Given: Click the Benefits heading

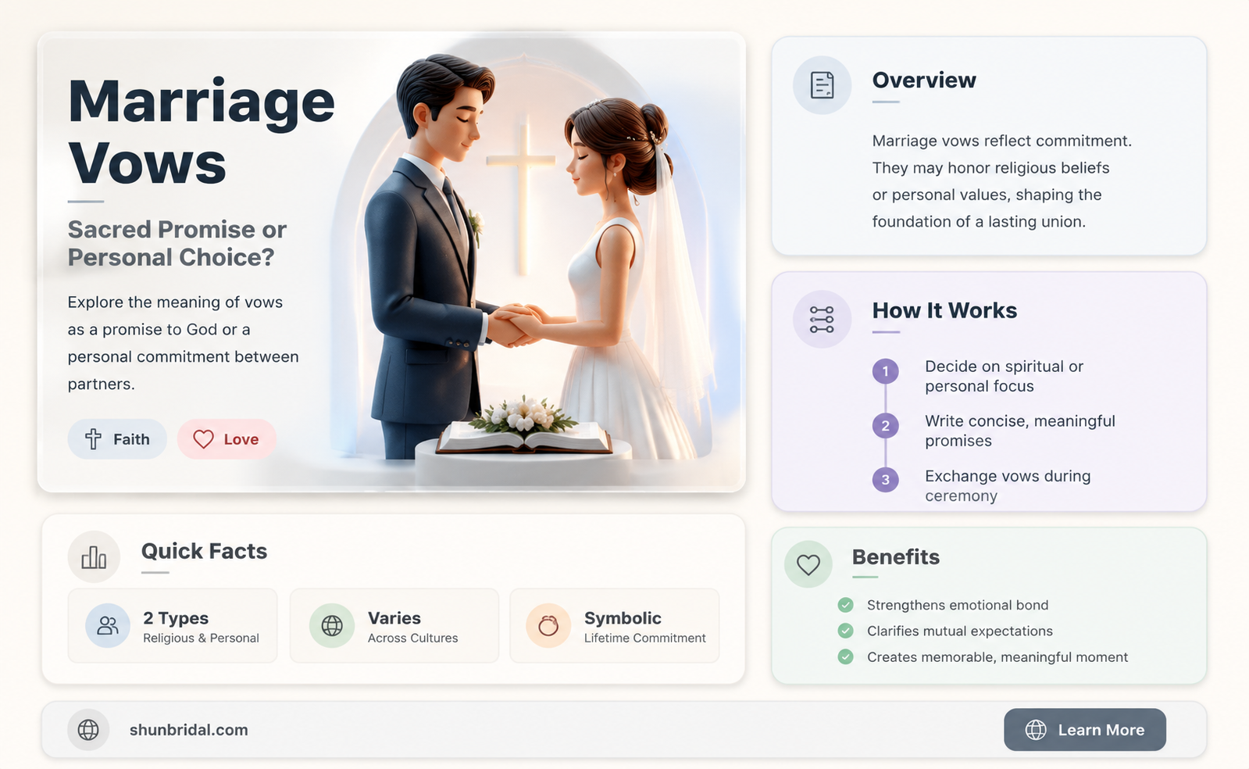Looking at the screenshot, I should (x=896, y=557).
